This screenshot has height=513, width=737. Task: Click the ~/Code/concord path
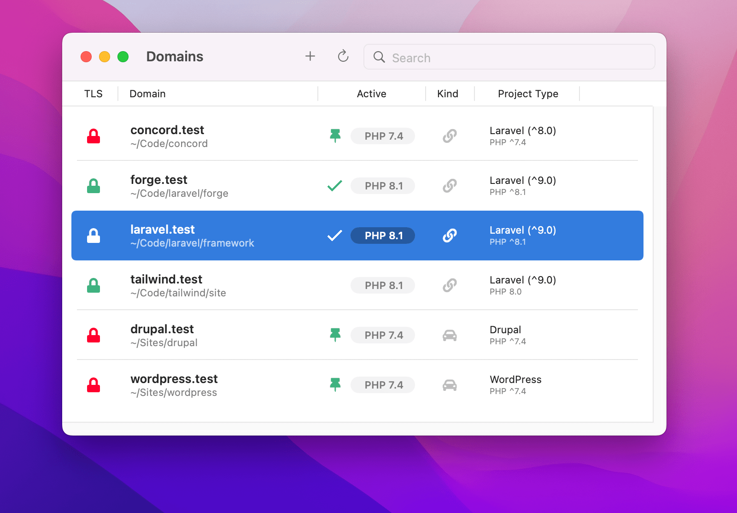tap(169, 144)
